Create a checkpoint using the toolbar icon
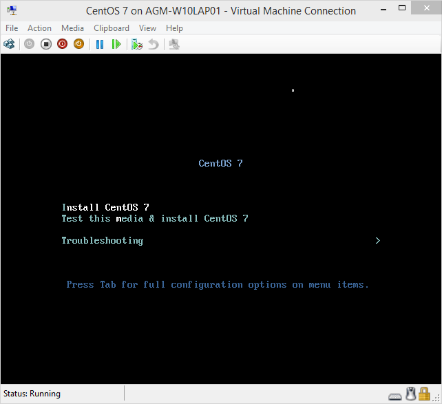 point(137,44)
